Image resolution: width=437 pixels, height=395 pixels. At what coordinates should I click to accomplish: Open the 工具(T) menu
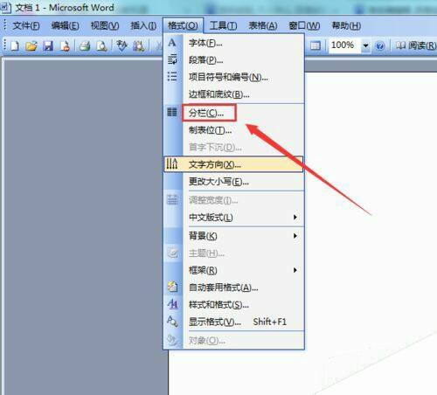click(223, 26)
